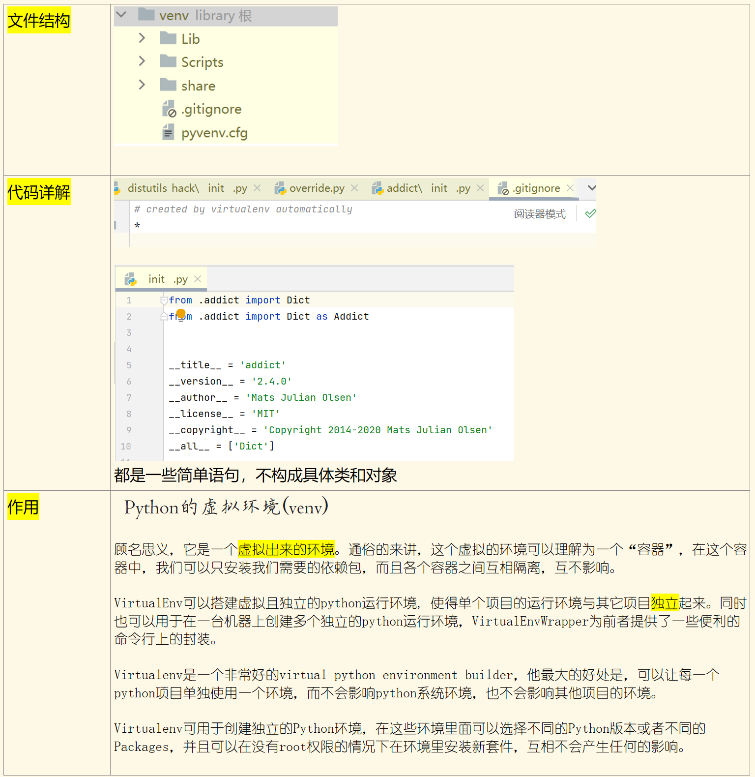
Task: Expand the share folder chevron
Action: pos(142,85)
